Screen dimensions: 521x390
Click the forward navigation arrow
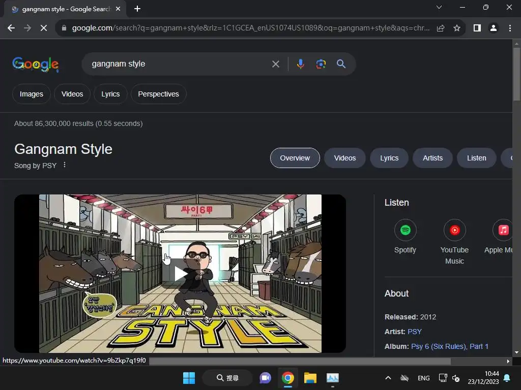(x=27, y=28)
